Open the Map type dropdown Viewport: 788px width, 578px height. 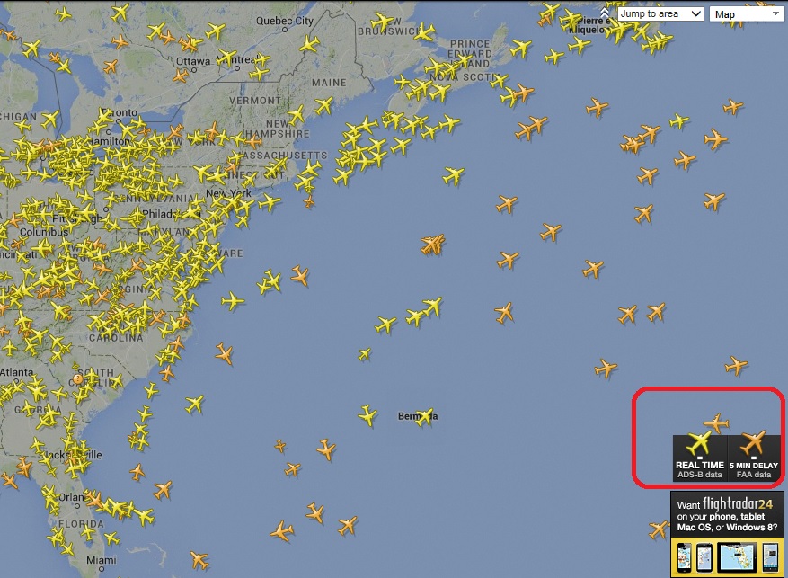747,14
